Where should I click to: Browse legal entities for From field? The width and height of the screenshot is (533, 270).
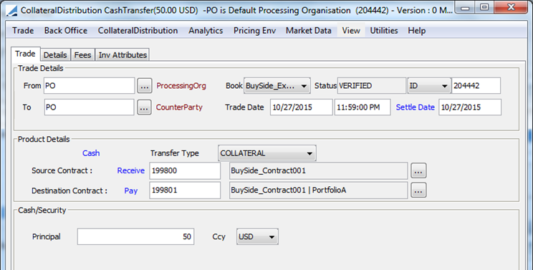[x=145, y=86]
